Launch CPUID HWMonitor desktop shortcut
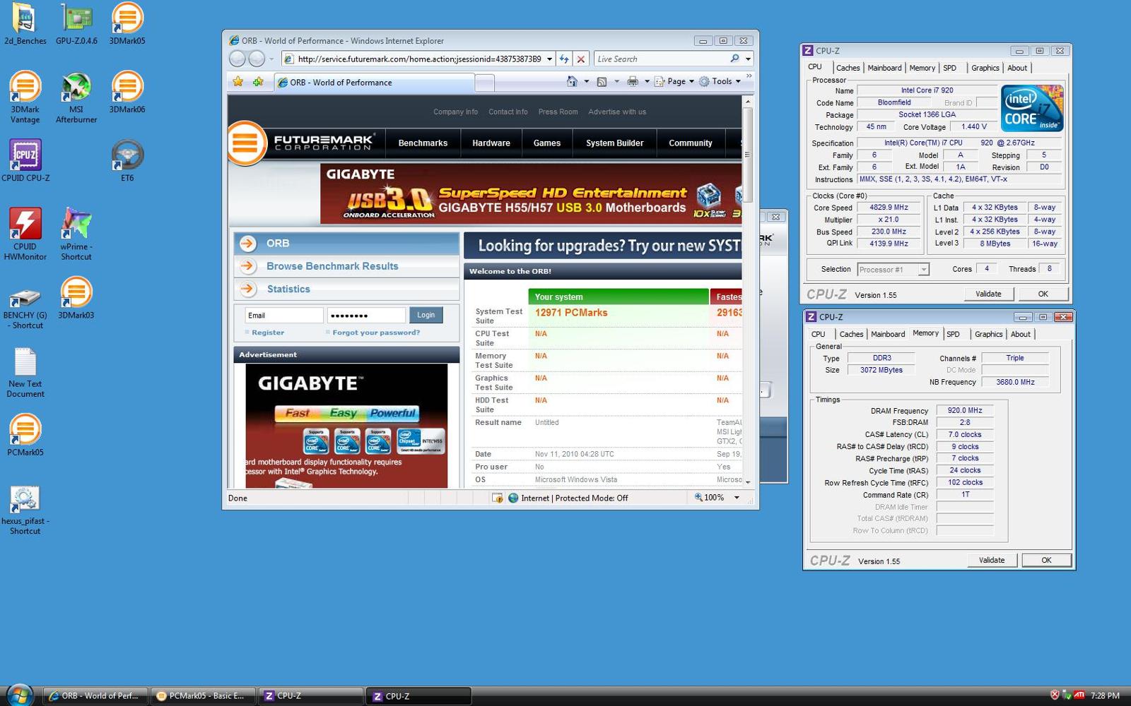Screen dimensions: 1131x706 (25, 234)
